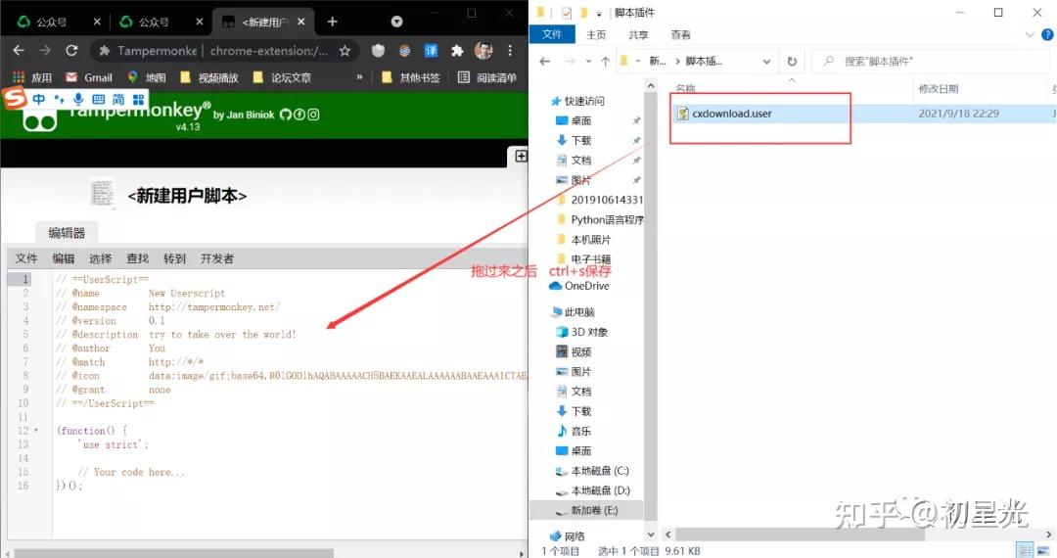Reload the Tampermonkey page in Chrome
This screenshot has height=558, width=1057.
click(x=71, y=51)
